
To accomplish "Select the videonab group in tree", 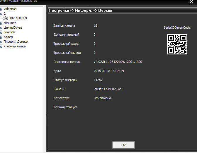I will [10, 9].
